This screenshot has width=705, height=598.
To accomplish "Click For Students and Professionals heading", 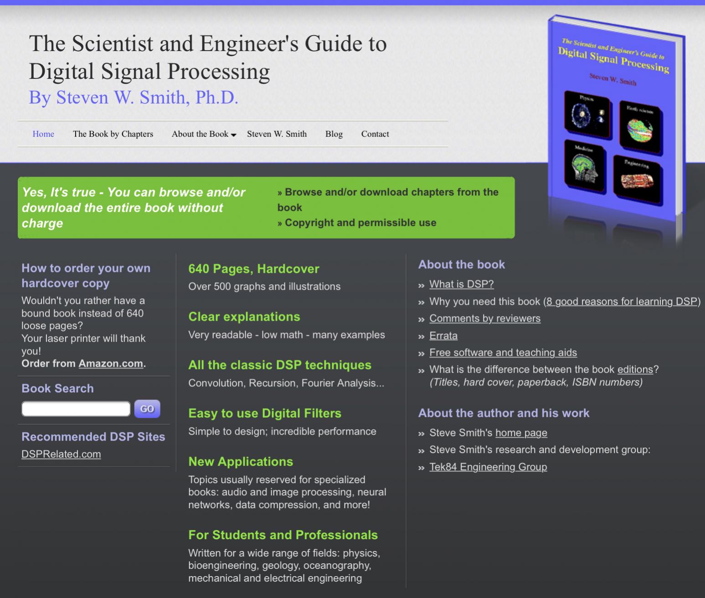I will click(x=283, y=535).
